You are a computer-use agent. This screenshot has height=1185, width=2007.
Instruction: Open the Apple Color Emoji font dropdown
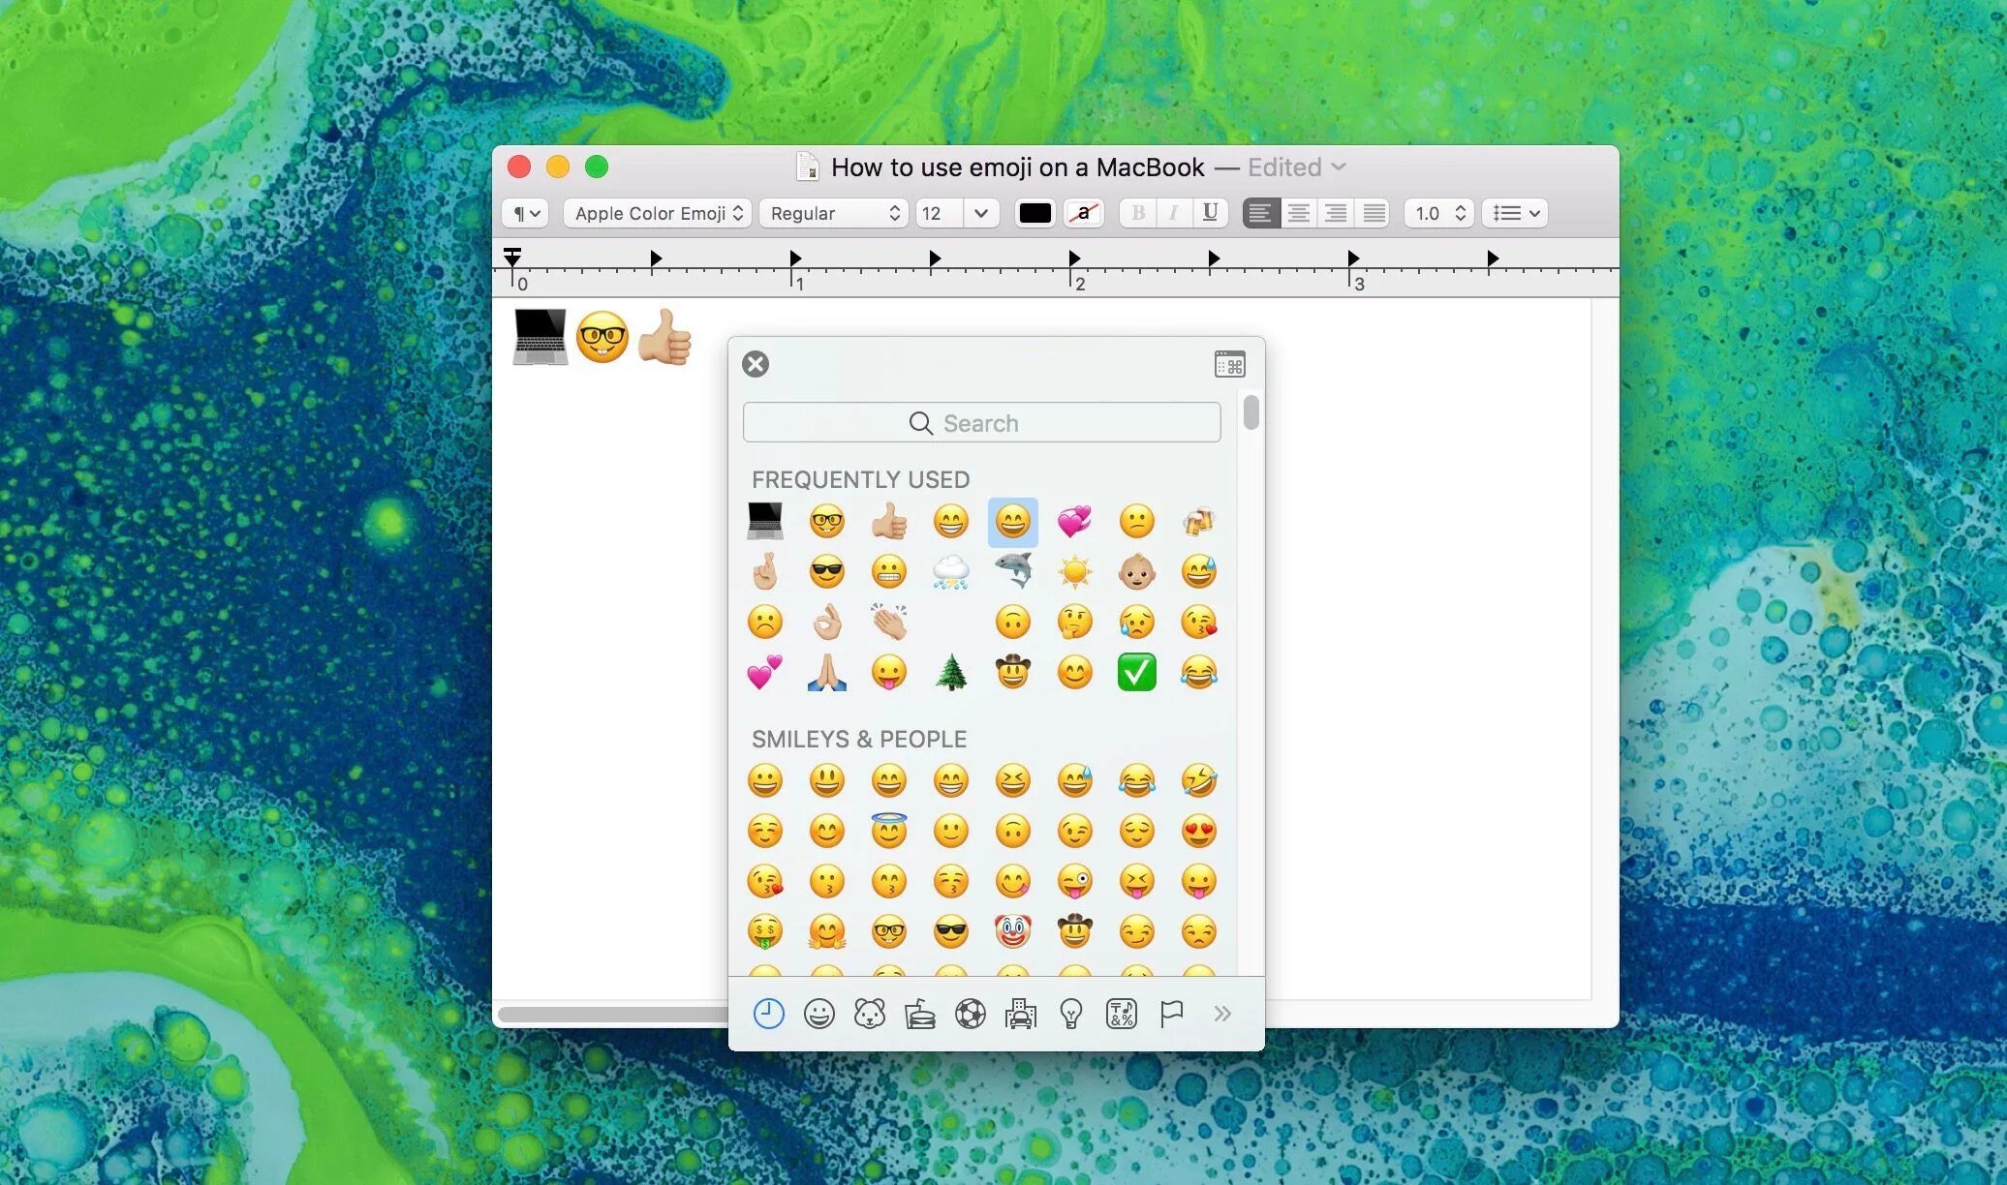[x=658, y=213]
